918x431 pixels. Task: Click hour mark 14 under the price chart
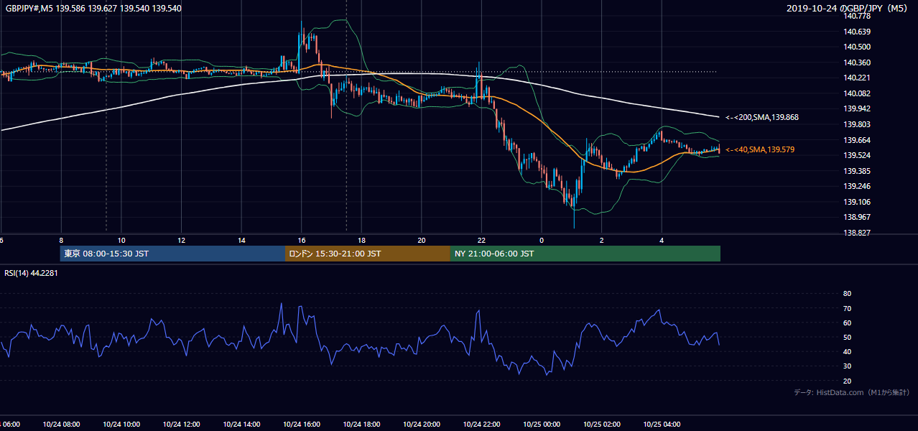click(241, 241)
